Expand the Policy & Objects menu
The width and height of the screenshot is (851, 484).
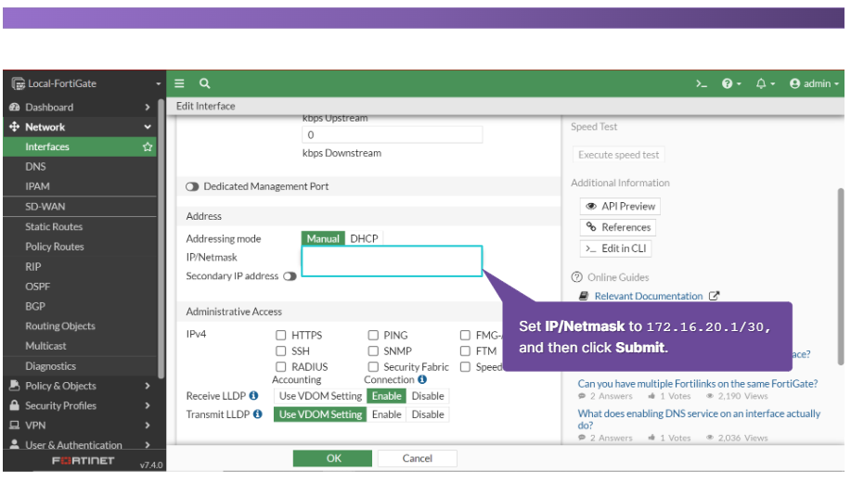click(x=80, y=386)
